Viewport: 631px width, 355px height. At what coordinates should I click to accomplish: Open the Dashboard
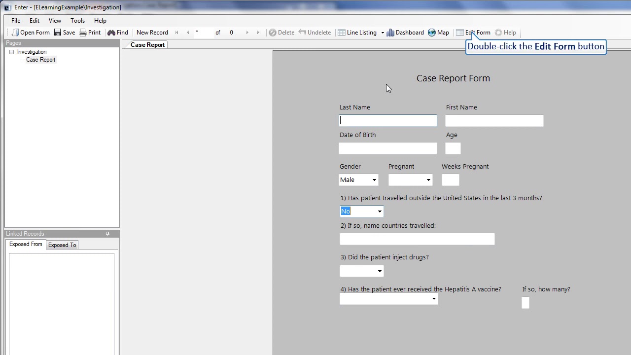coord(405,33)
